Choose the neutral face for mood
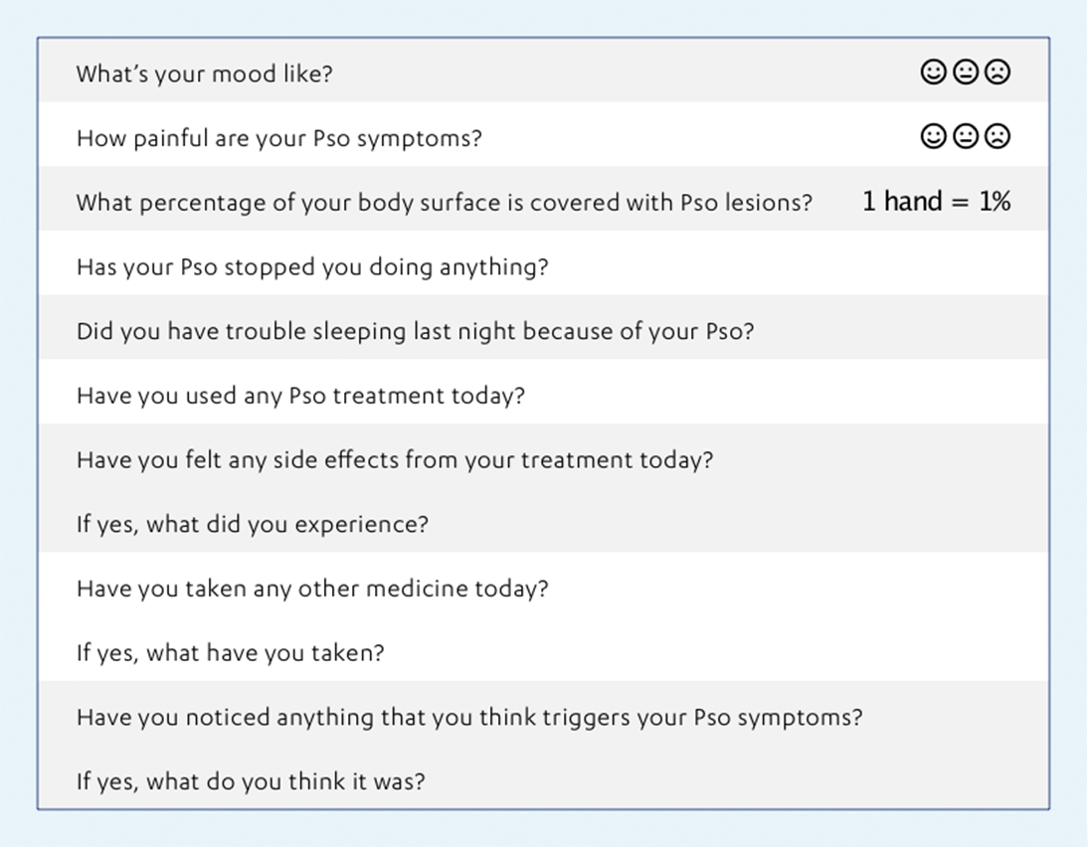Screen dimensions: 1088x847 pos(965,72)
